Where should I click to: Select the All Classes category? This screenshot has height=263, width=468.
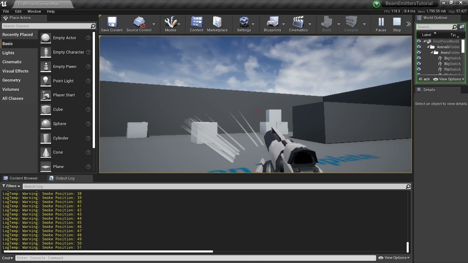(x=13, y=99)
